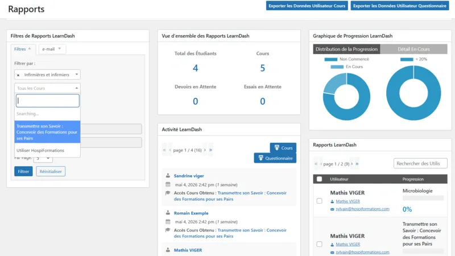Viewport: 455px width, 256px height.
Task: Sort by Progression column header
Action: coord(413,179)
